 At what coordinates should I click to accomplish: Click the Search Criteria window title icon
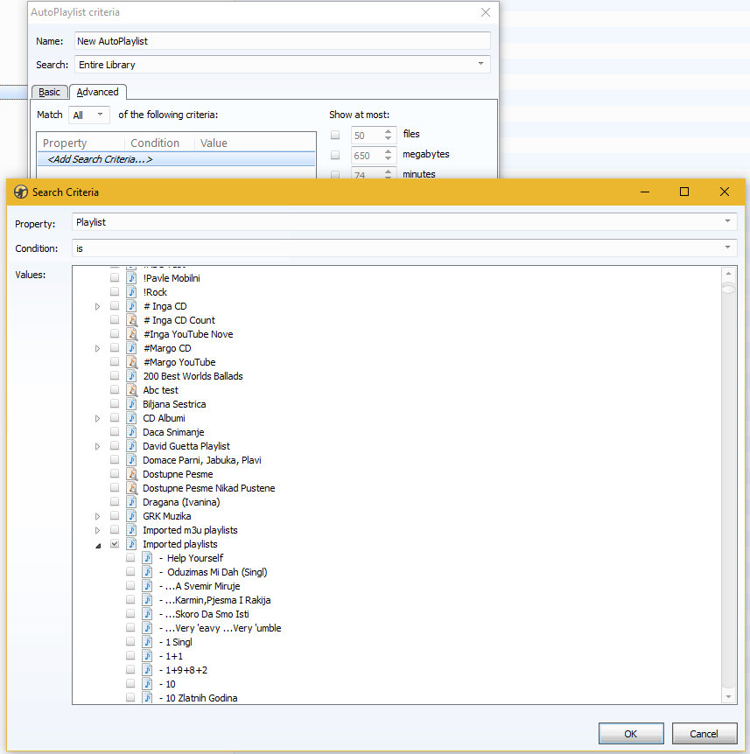(x=19, y=192)
